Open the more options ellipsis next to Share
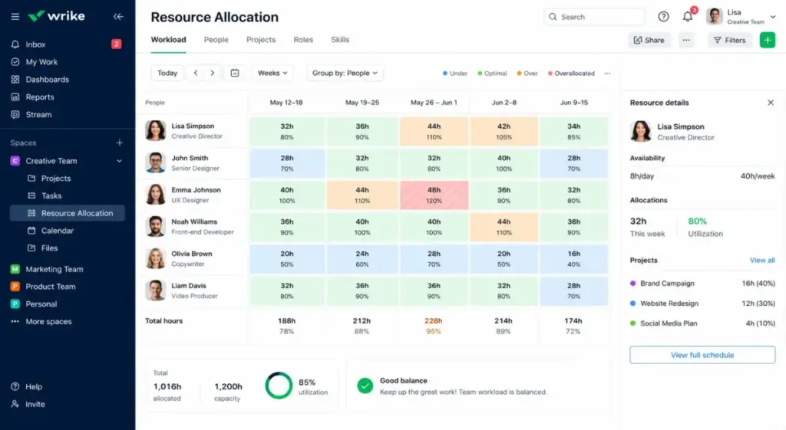Viewport: 786px width, 430px height. coord(686,40)
